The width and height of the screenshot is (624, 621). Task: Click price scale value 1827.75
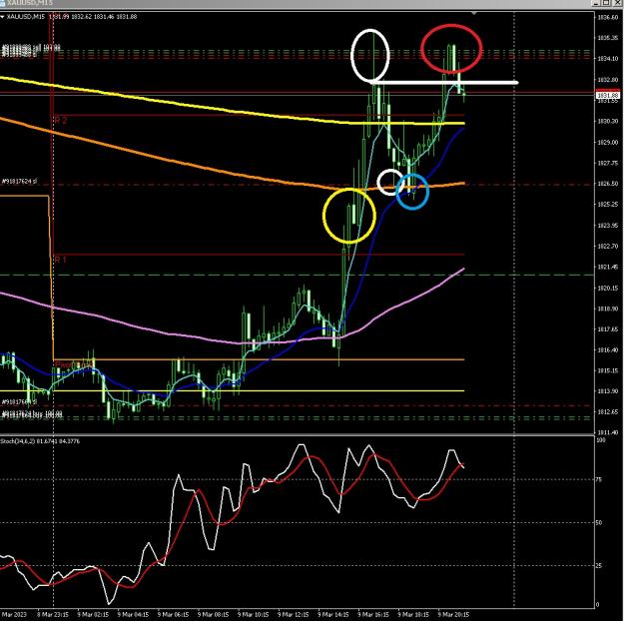pos(607,163)
